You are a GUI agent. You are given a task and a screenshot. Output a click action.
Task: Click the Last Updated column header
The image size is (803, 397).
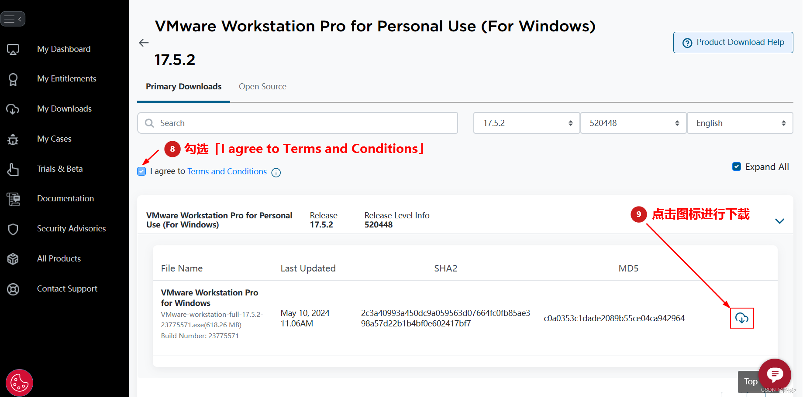click(308, 268)
